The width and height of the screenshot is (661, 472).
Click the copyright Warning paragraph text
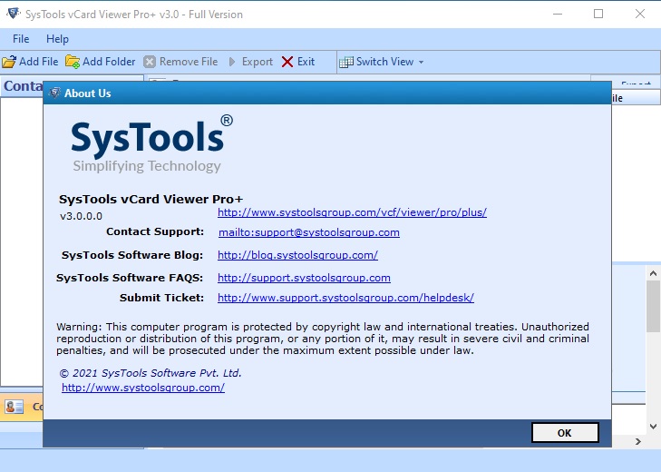pyautogui.click(x=323, y=339)
